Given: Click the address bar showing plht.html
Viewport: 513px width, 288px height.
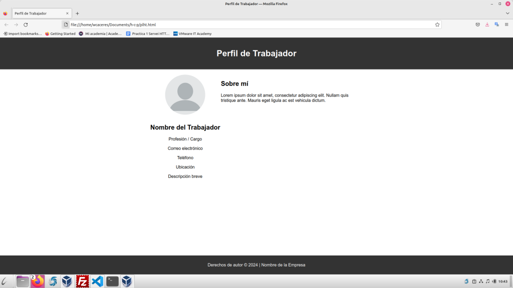Looking at the screenshot, I should [250, 24].
